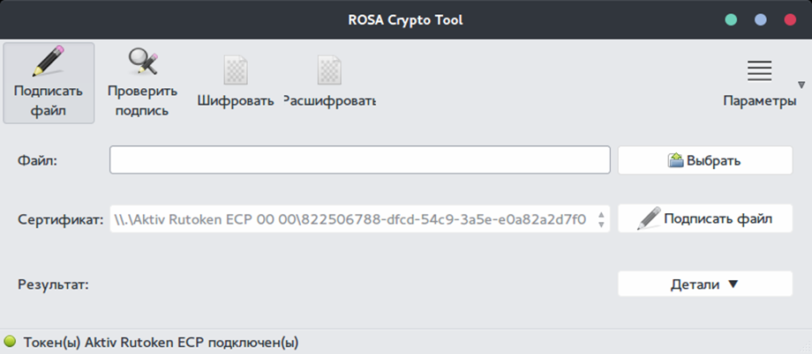The image size is (812, 354).
Task: Select the Подписать файл pencil toolbar icon
Action: point(49,61)
